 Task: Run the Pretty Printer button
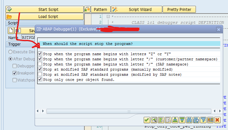(x=179, y=9)
